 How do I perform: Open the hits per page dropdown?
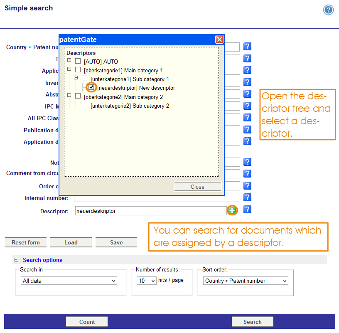click(147, 281)
